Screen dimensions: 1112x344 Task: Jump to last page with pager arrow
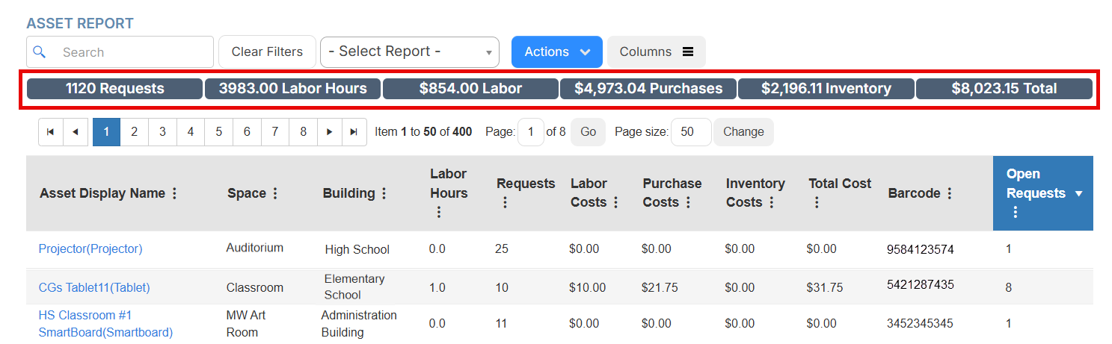[x=354, y=132]
